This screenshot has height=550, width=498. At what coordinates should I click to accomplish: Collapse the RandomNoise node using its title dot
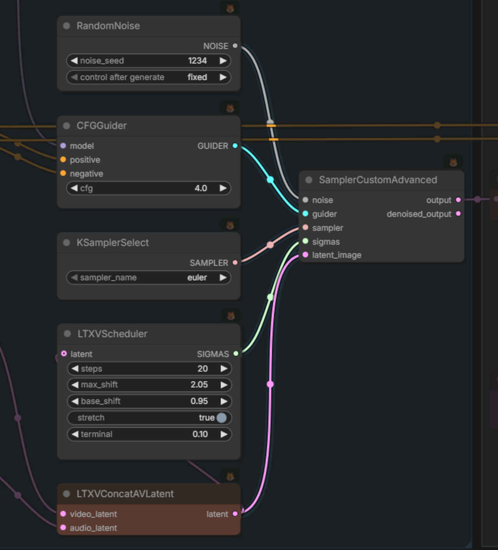67,26
